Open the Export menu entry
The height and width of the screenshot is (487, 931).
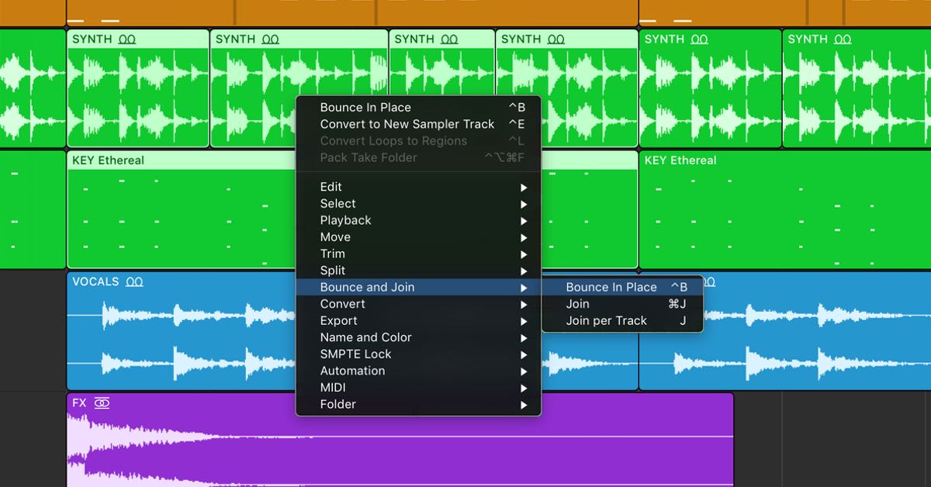339,321
